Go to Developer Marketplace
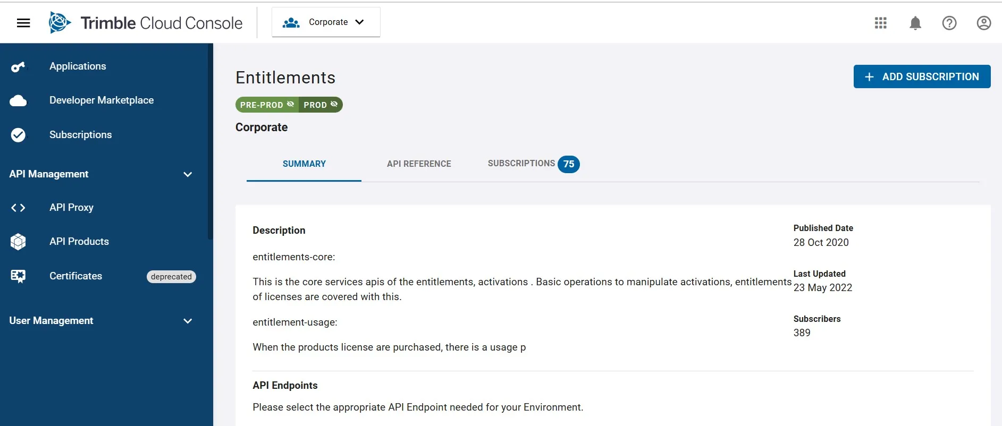 (x=102, y=100)
